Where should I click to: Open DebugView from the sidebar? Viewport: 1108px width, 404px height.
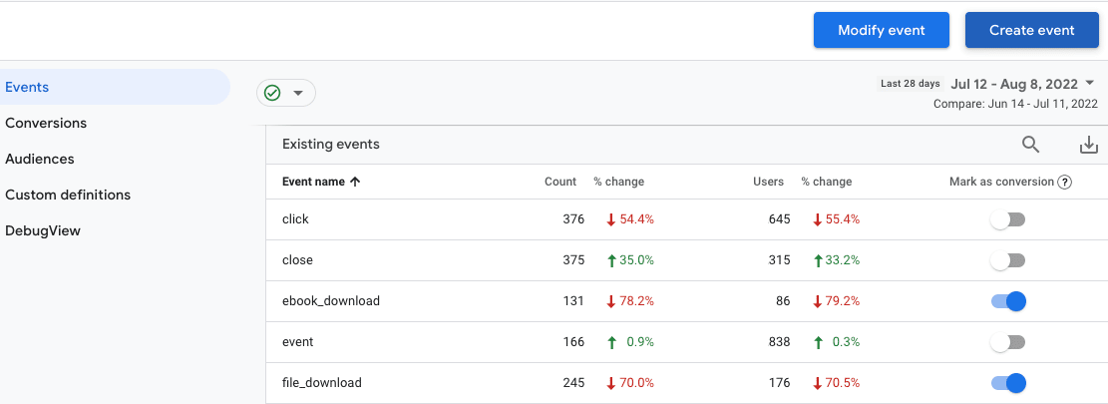[x=43, y=231]
